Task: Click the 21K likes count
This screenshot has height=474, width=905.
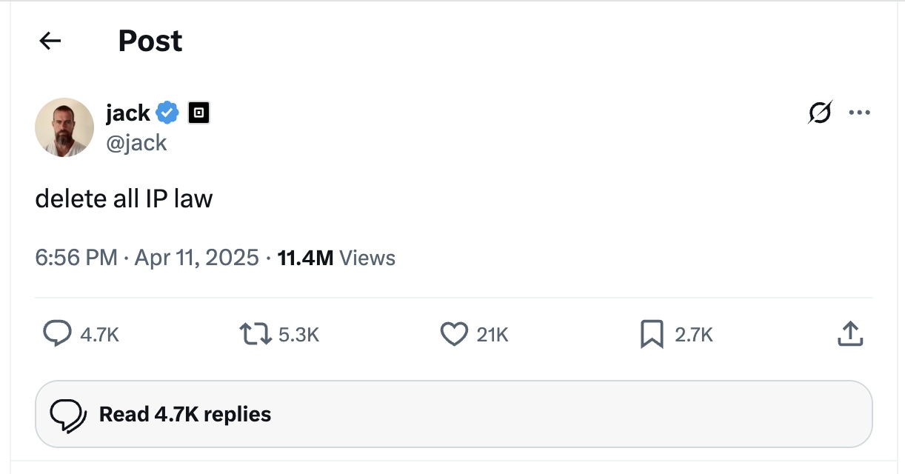Action: [492, 336]
